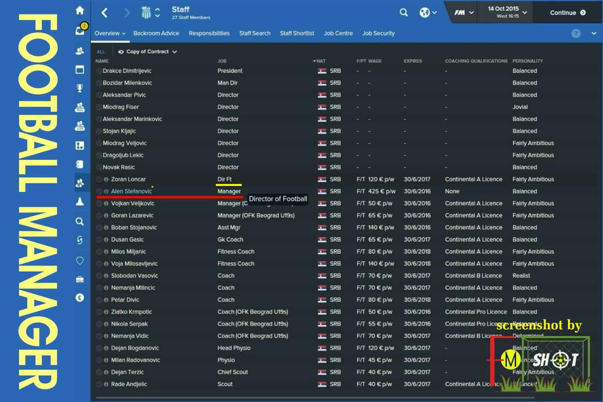Open the U19 team sidebar icon
Image resolution: width=603 pixels, height=402 pixels.
(80, 126)
